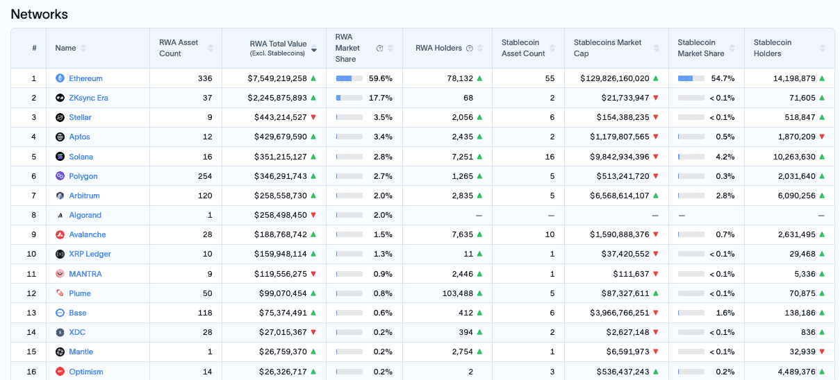The width and height of the screenshot is (840, 380).
Task: Open the Mantle network link
Action: 81,352
